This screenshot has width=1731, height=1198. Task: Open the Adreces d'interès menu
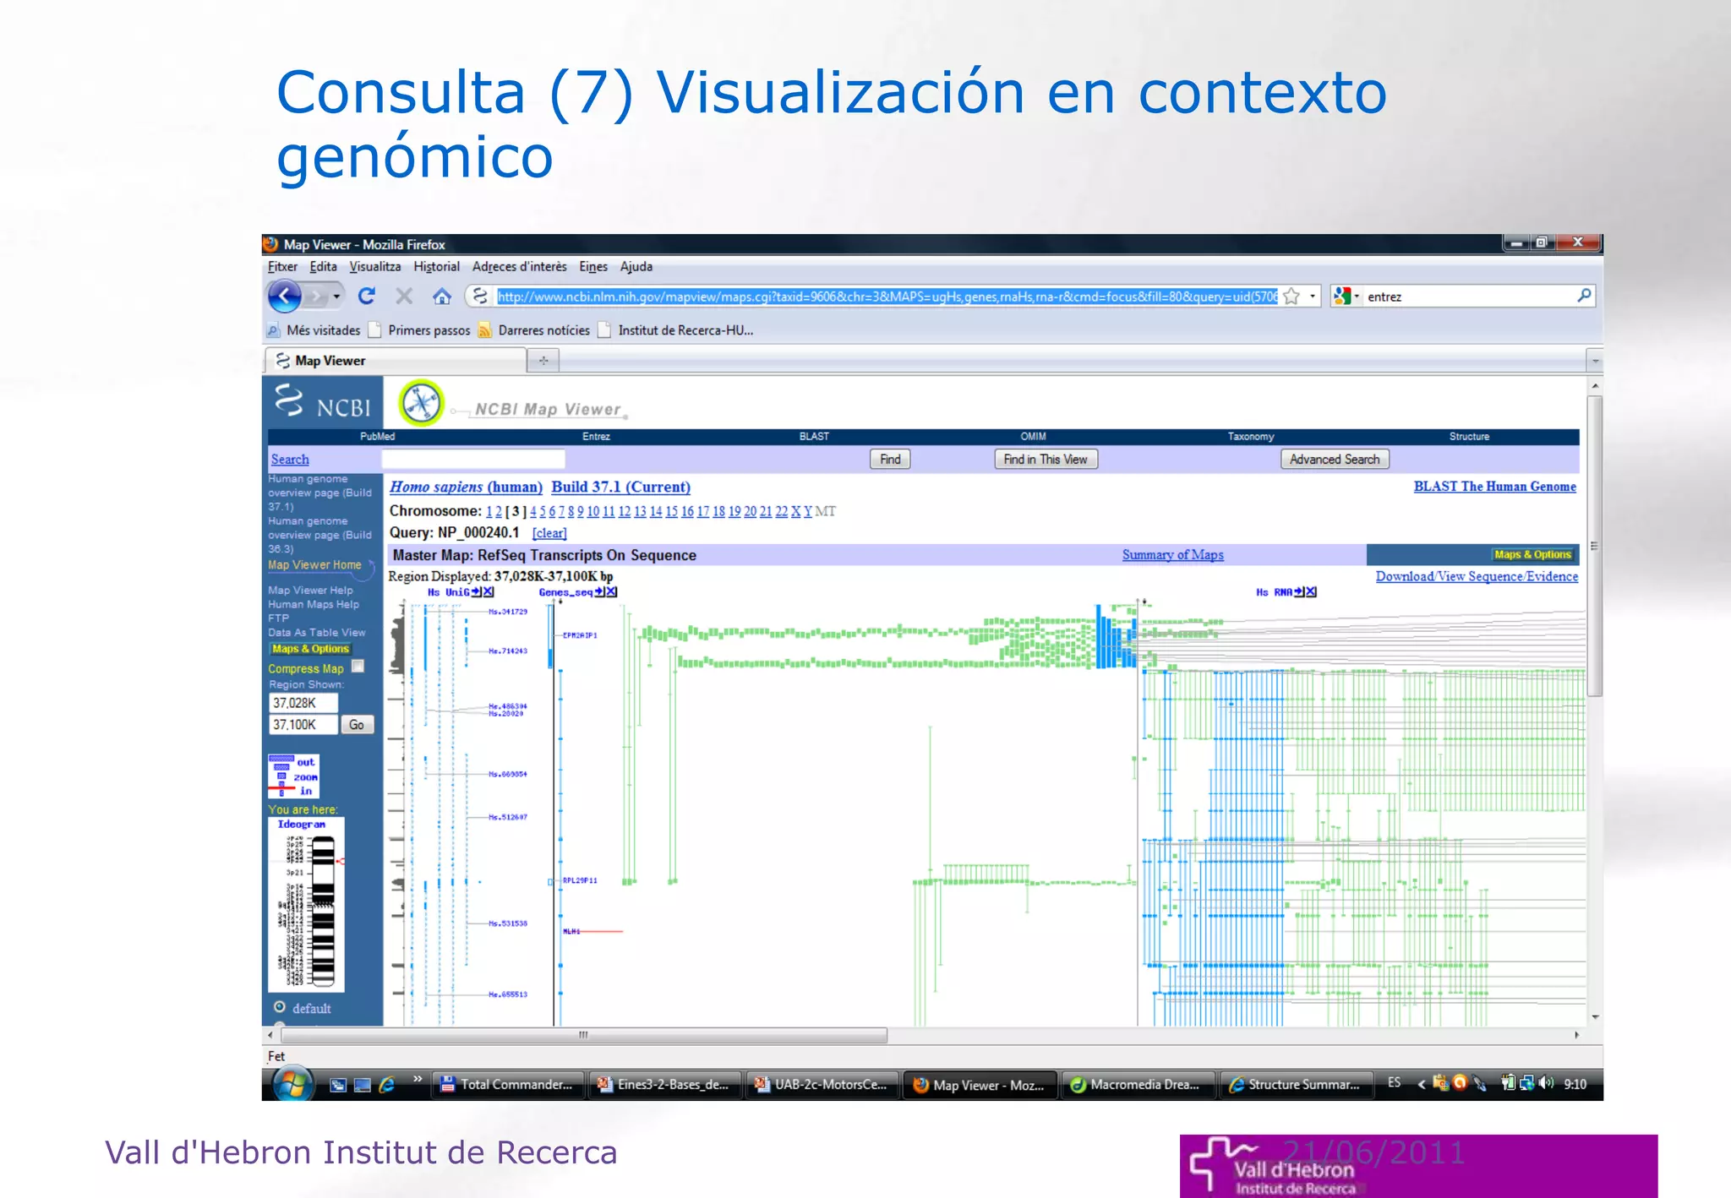tap(519, 267)
